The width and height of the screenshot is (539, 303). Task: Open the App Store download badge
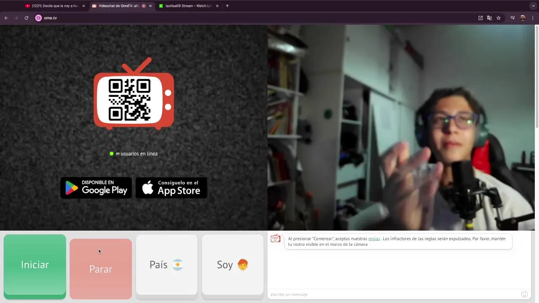(x=171, y=188)
